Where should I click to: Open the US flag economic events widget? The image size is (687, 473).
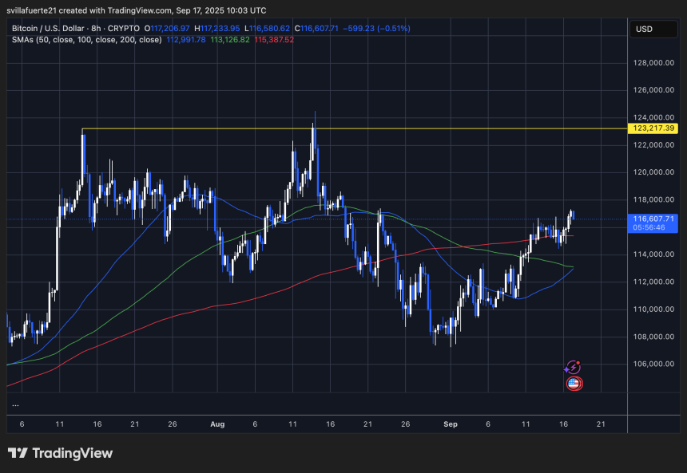point(574,384)
